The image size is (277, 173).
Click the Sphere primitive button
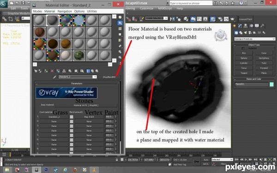tap(244, 58)
